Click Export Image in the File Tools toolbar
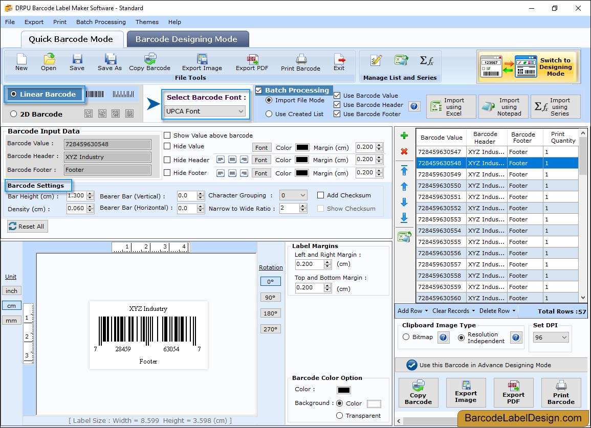591x428 pixels. pos(202,62)
